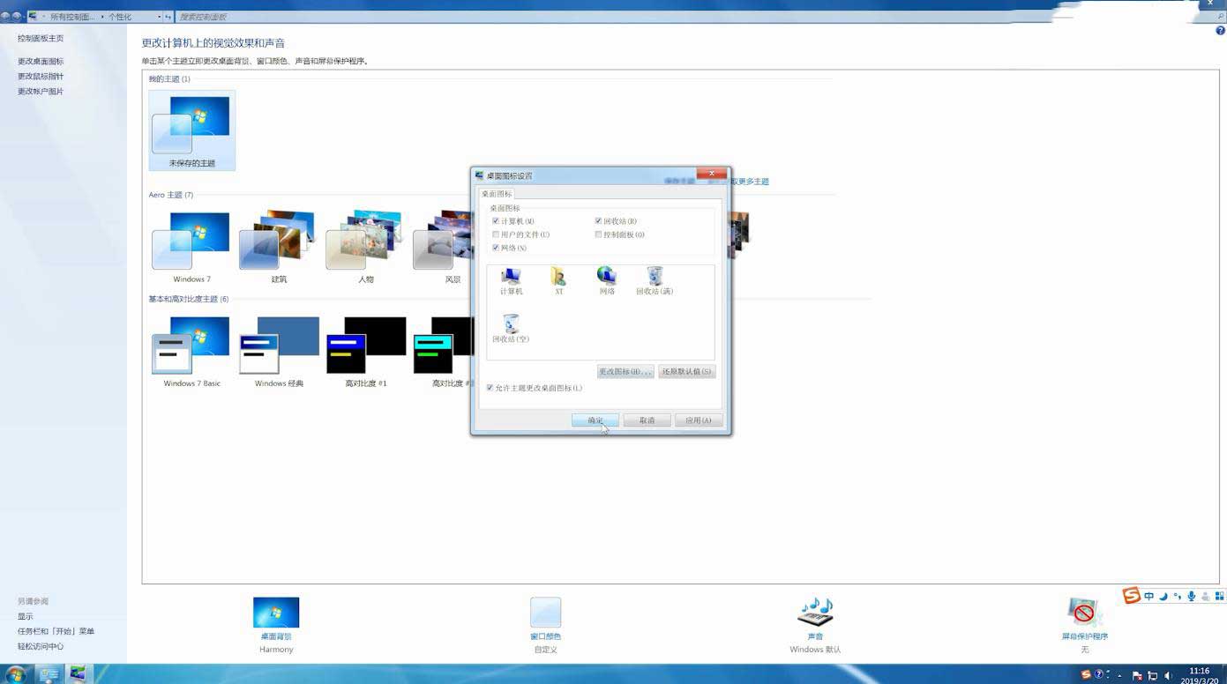Click the personalization control panel taskbar icon
The height and width of the screenshot is (684, 1227).
(79, 674)
